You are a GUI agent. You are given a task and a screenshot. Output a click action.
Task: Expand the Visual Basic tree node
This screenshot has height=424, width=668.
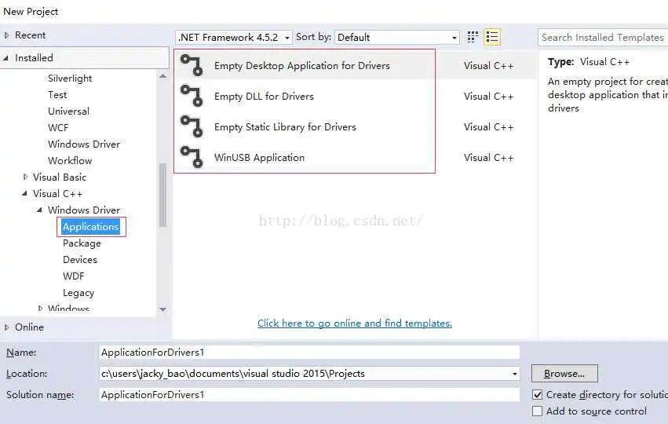(26, 177)
